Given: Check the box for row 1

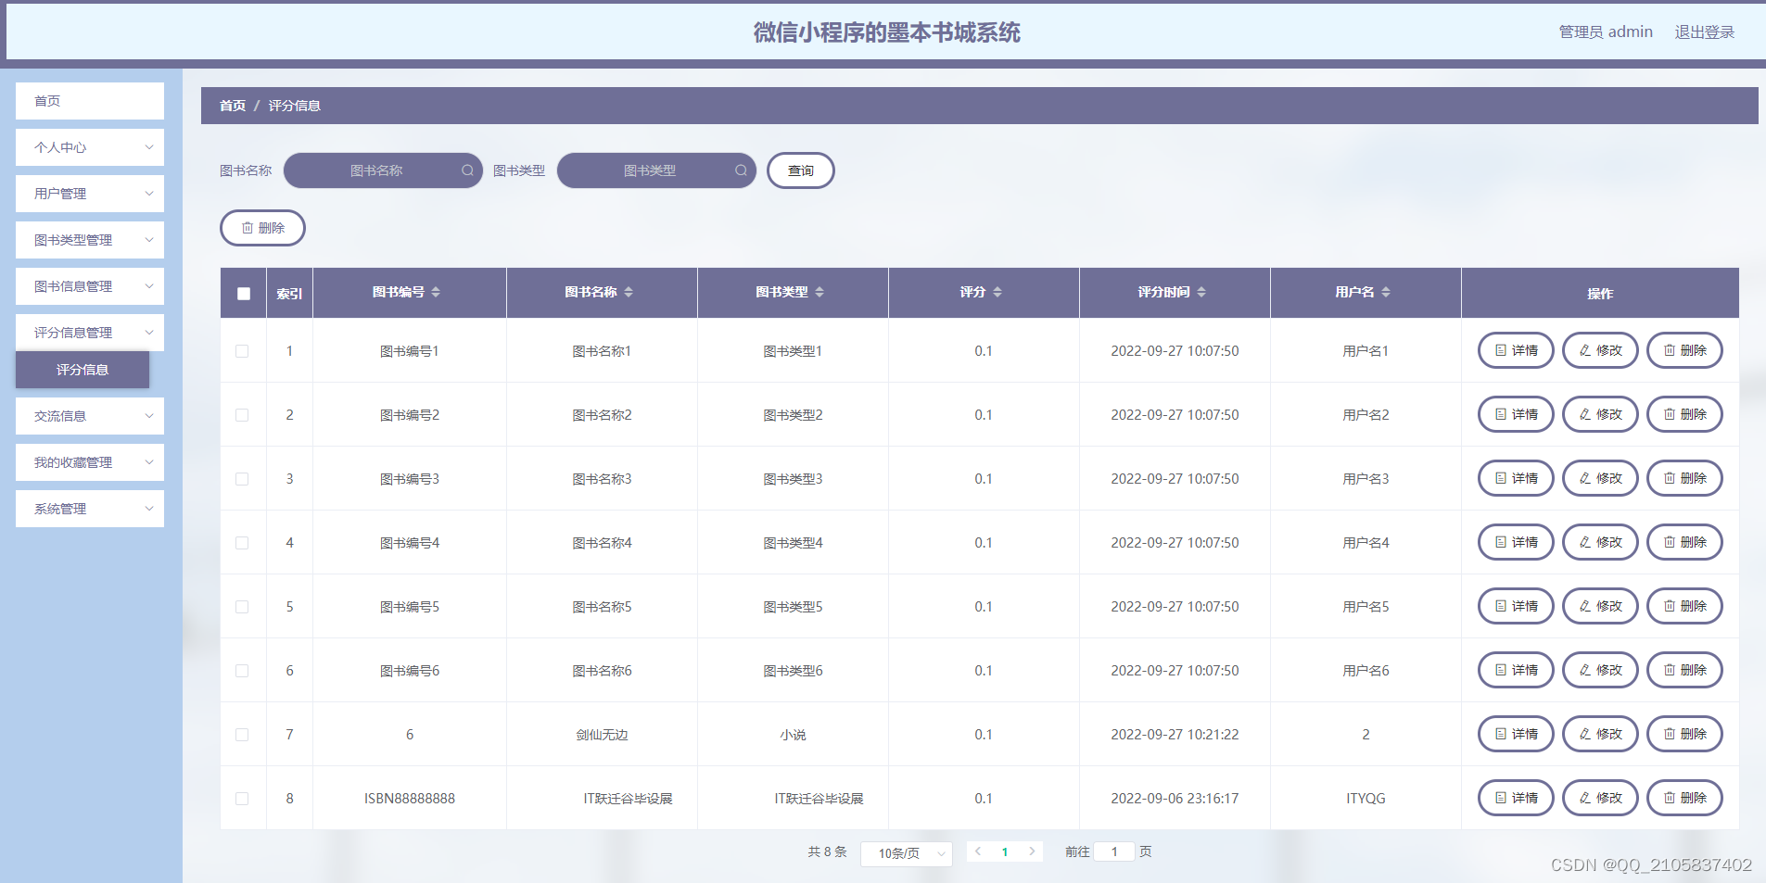Looking at the screenshot, I should tap(242, 351).
